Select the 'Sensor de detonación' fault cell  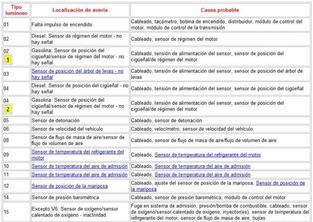[55, 120]
